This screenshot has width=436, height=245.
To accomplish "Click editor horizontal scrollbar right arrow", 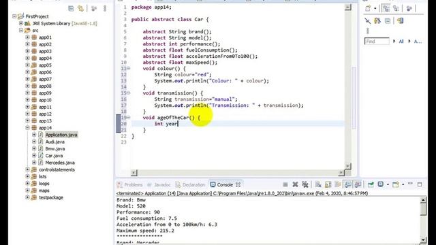I will click(x=341, y=173).
